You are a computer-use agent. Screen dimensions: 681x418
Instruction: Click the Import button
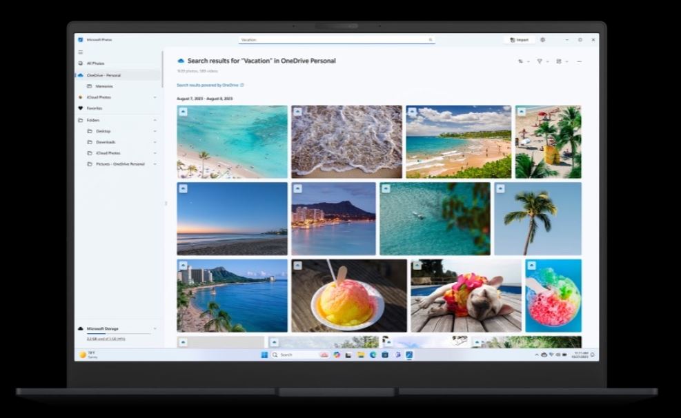519,40
